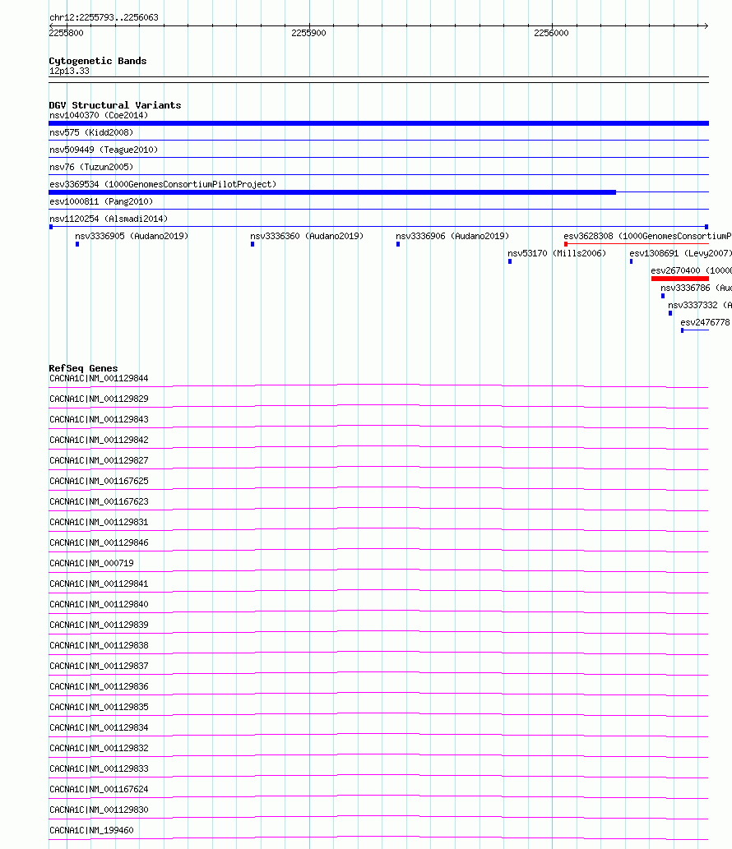Screen dimensions: 732x849
Task: Open transcript CACNA1C|NM_001129841
Action: 99,584
